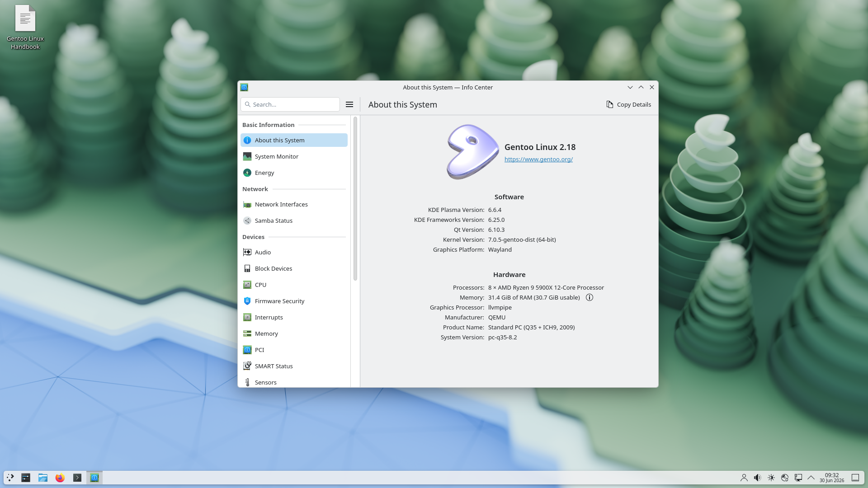Open the Dolphin file manager taskbar icon

click(x=43, y=478)
